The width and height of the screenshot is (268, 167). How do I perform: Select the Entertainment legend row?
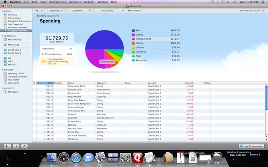pos(155,39)
